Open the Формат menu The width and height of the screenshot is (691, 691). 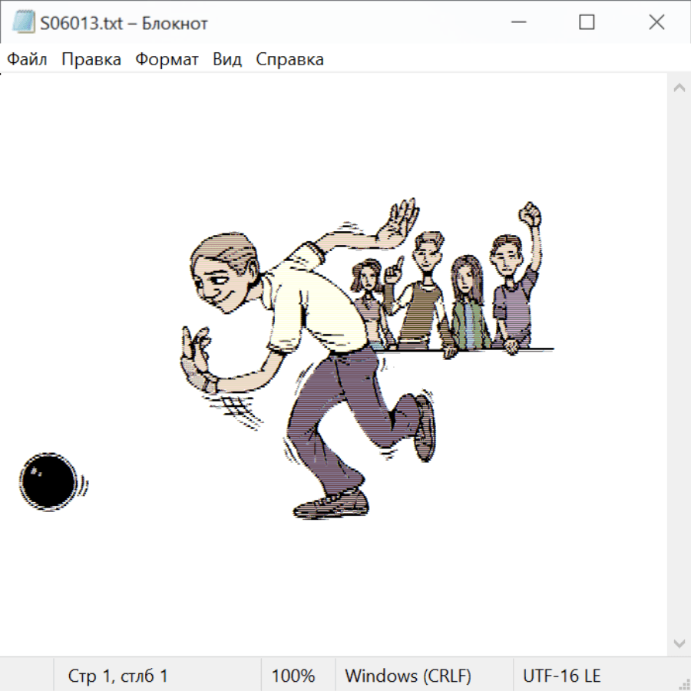point(167,60)
